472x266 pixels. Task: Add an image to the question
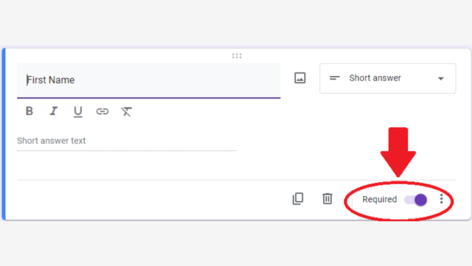point(300,78)
